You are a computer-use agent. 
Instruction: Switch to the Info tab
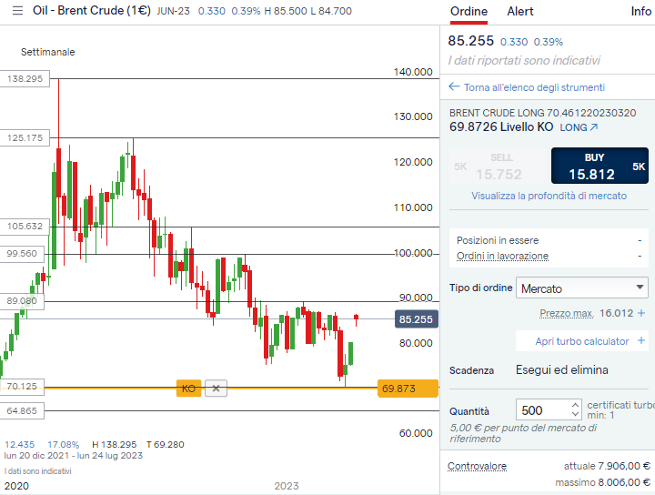click(640, 12)
